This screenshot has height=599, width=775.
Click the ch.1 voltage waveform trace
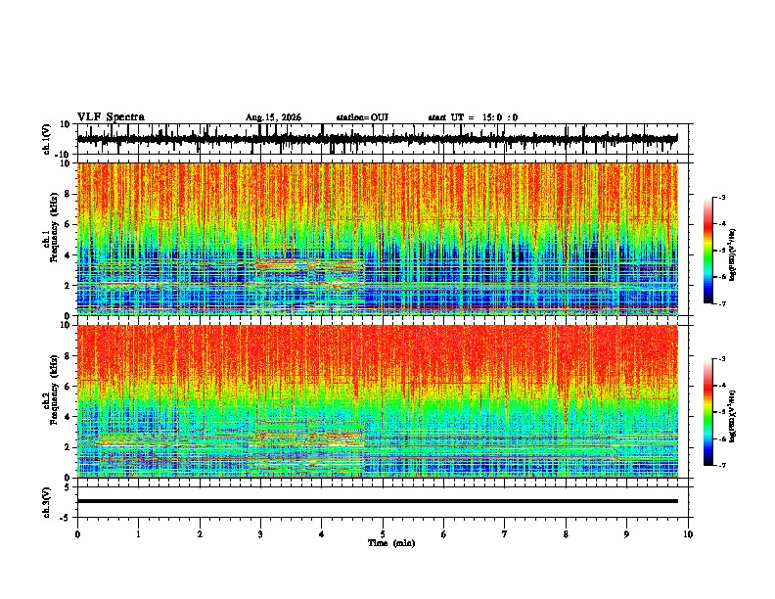[x=378, y=139]
